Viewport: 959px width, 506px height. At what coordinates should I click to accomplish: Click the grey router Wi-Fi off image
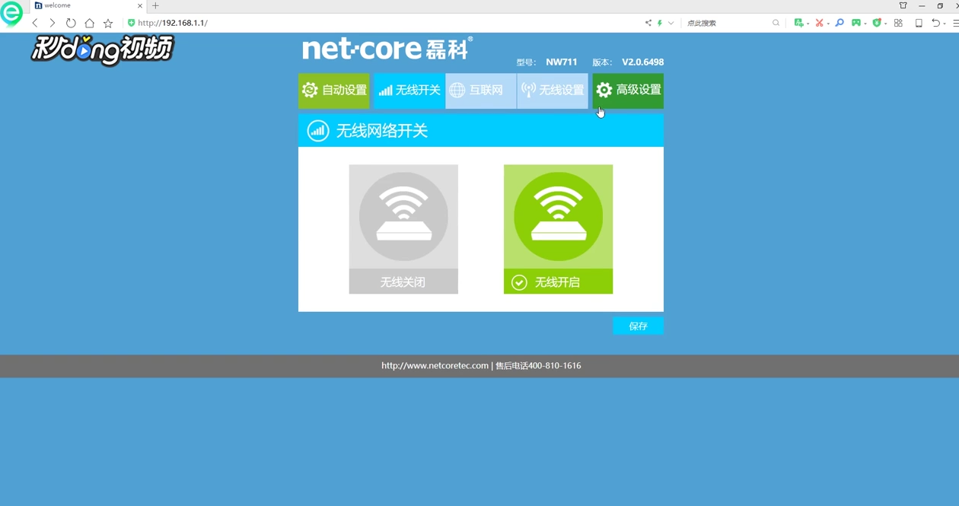click(403, 217)
